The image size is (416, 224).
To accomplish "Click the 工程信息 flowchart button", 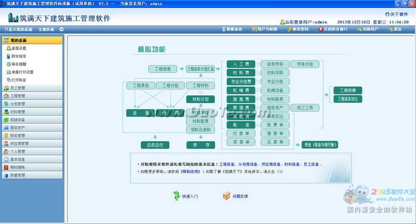I will 163,69.
